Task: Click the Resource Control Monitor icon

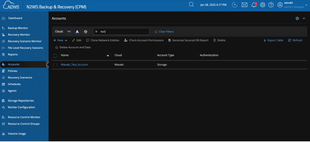Action: [3, 117]
